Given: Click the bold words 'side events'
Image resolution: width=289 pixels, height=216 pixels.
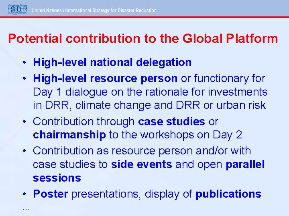Looking at the screenshot, I should pyautogui.click(x=142, y=164).
